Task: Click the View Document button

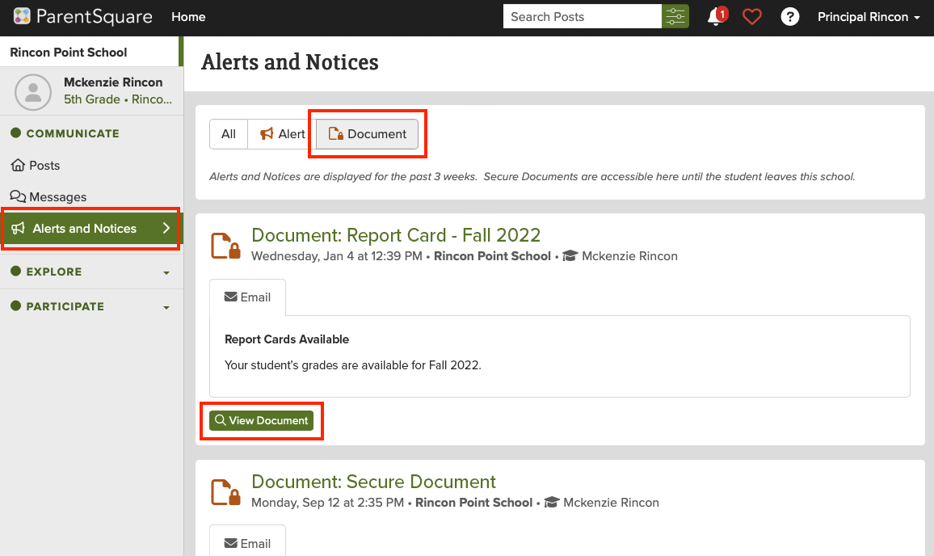Action: [x=262, y=420]
